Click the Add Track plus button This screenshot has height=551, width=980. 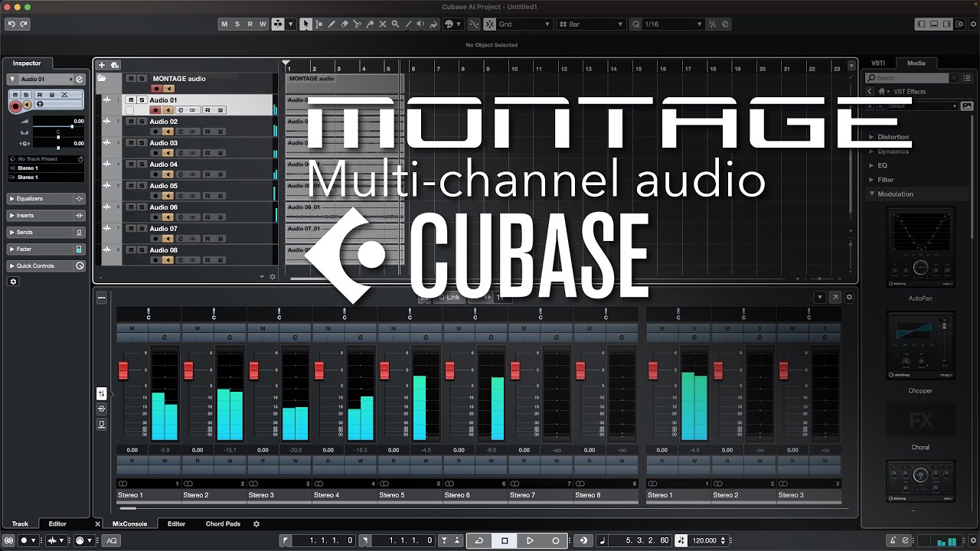click(102, 65)
